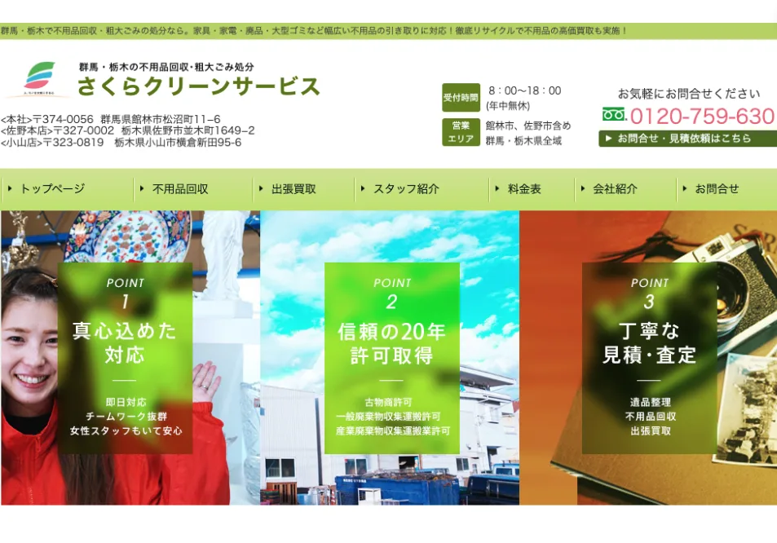Click 古物商許可 text in POINT 2
The height and width of the screenshot is (543, 777).
(388, 402)
